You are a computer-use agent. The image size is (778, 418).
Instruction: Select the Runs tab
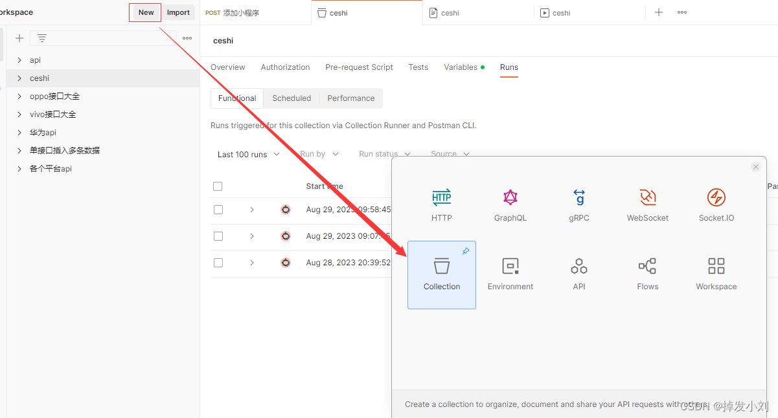(x=509, y=67)
